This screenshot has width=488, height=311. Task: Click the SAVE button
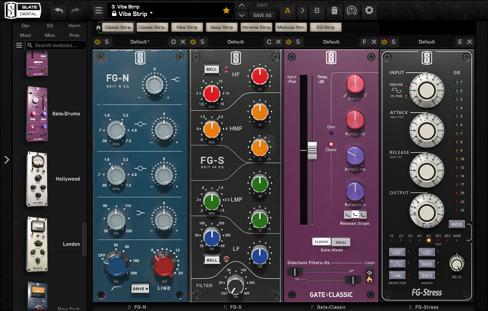click(x=262, y=5)
